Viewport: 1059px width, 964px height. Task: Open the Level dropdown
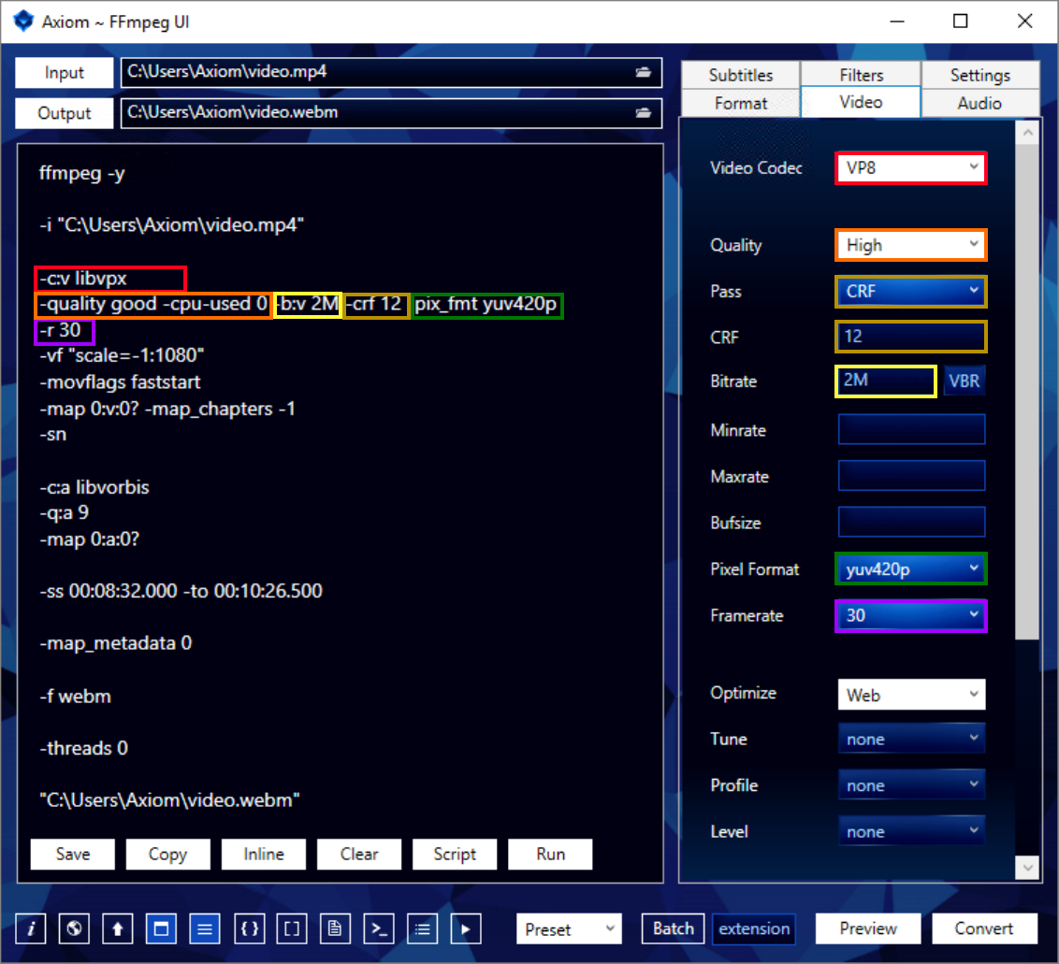pyautogui.click(x=911, y=831)
